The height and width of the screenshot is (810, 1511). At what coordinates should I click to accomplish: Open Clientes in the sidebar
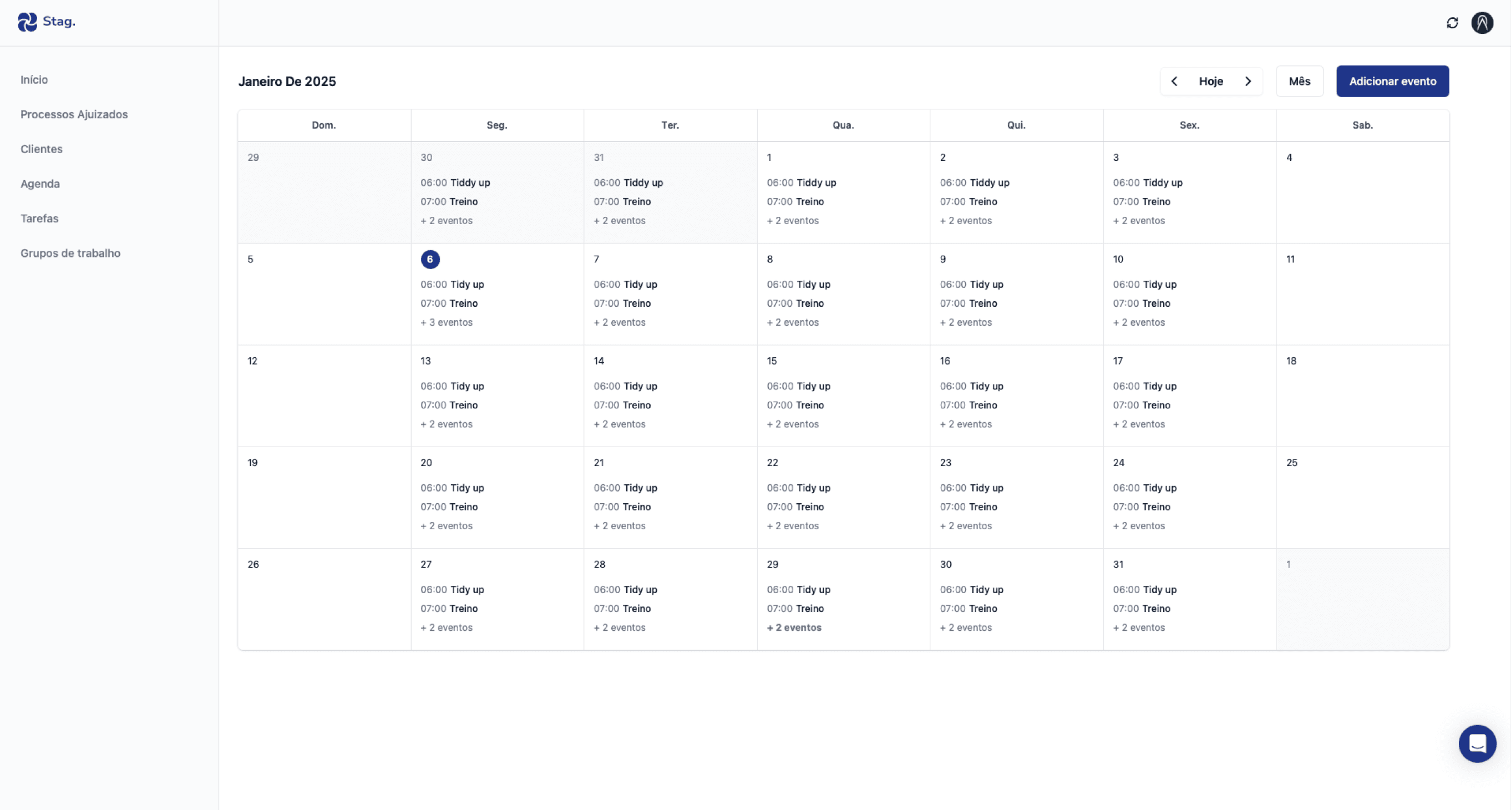click(x=41, y=149)
